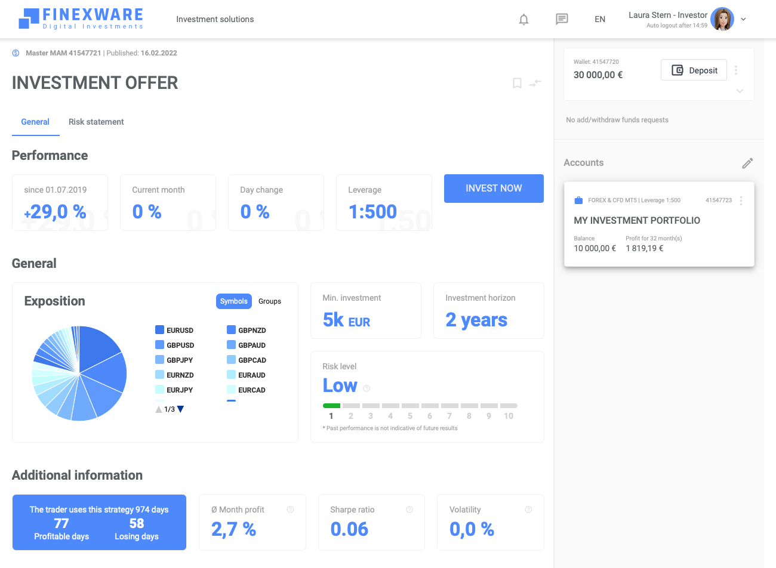Open the Investment solutions menu

click(215, 18)
